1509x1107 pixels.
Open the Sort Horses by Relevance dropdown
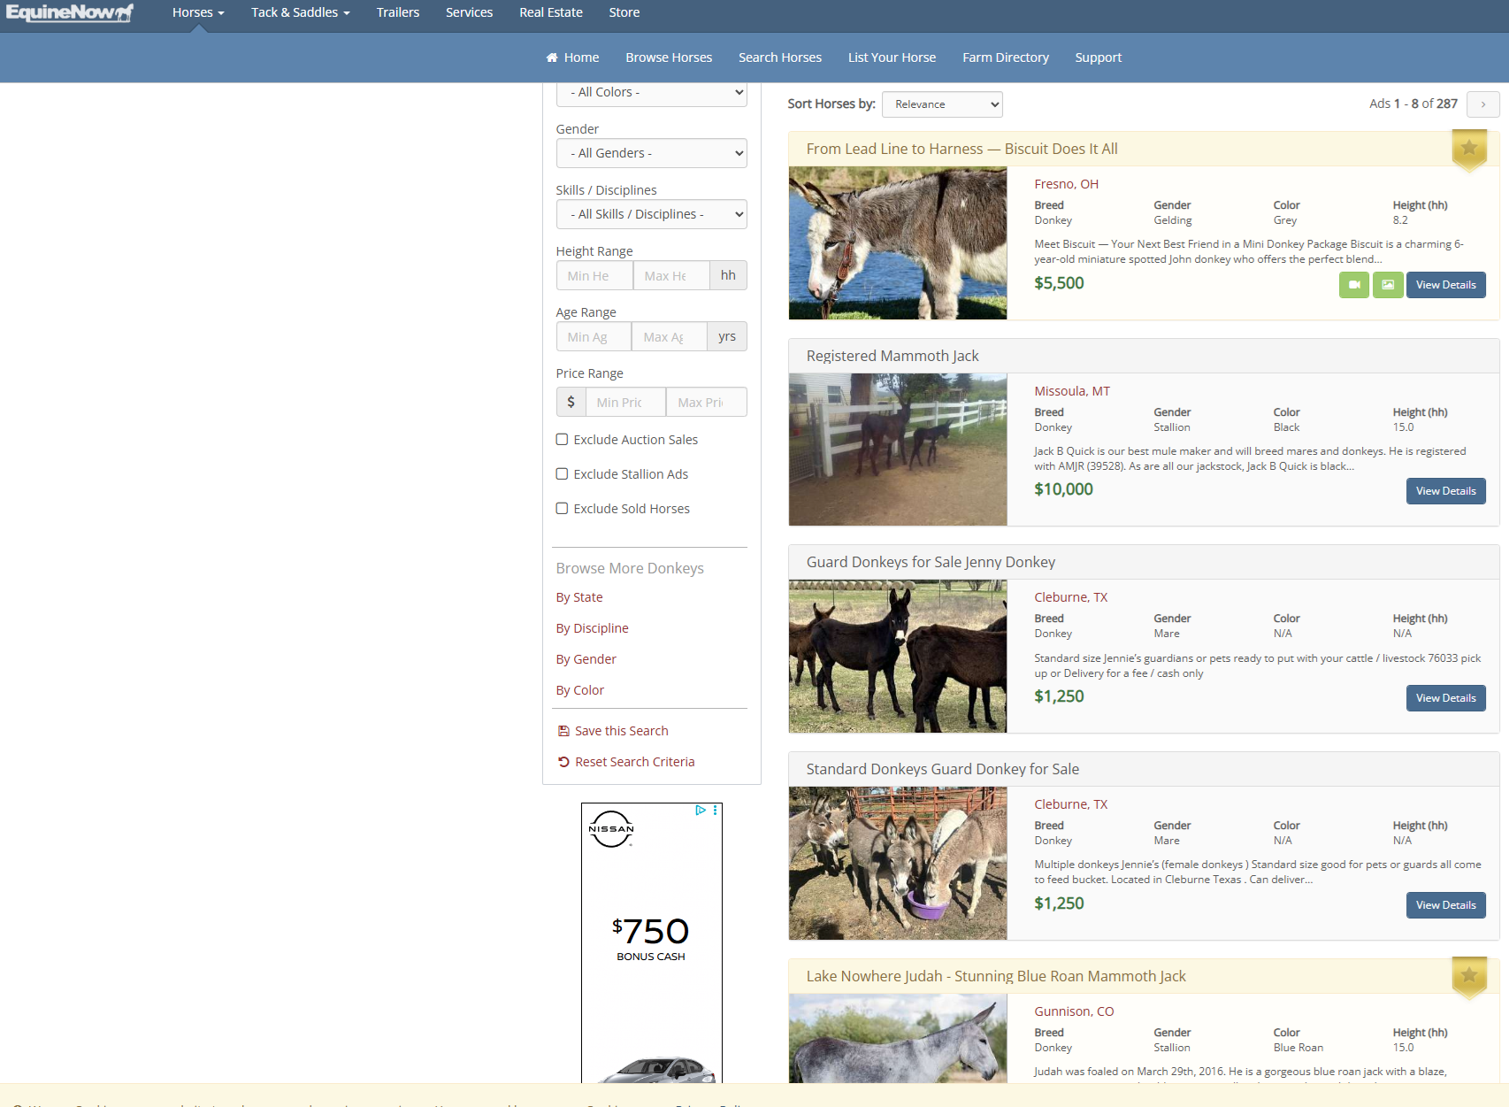[942, 104]
